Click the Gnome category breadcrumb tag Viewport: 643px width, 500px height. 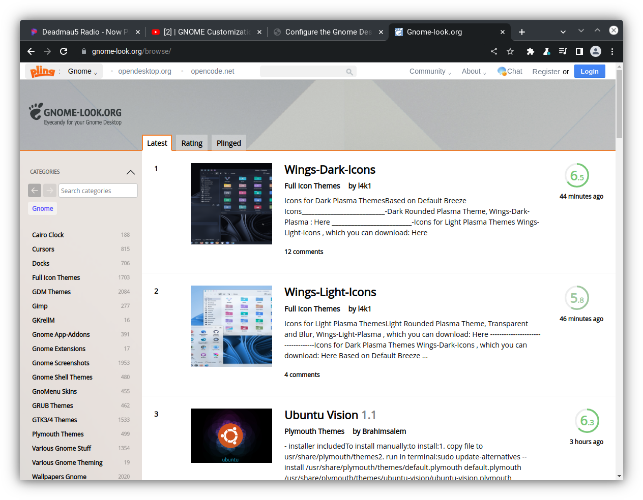tap(43, 208)
